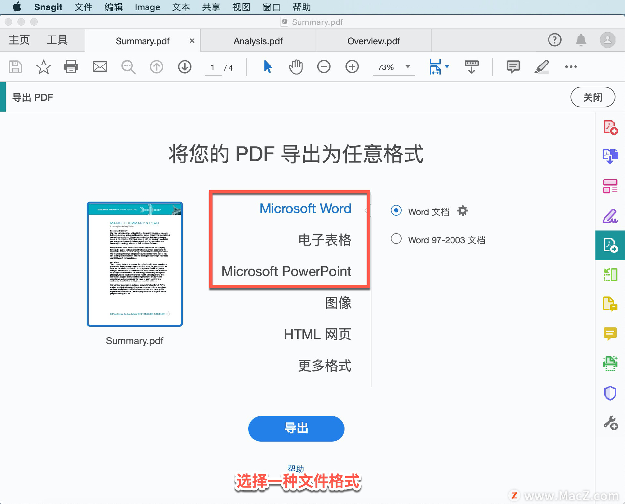The height and width of the screenshot is (504, 625).
Task: Open the 视图 menu in menu bar
Action: point(241,7)
